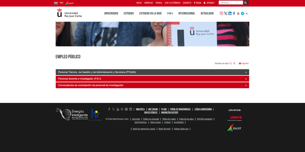The image size is (305, 152).
Task: Open the INTRANET link
Action: [209, 3]
